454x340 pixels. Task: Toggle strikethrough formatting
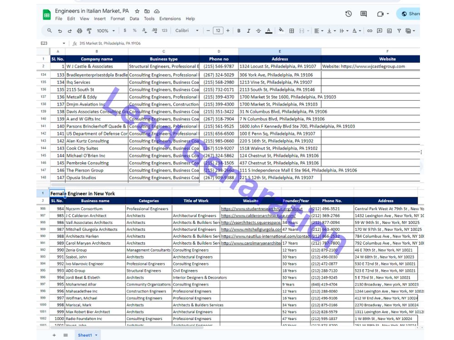click(x=258, y=31)
